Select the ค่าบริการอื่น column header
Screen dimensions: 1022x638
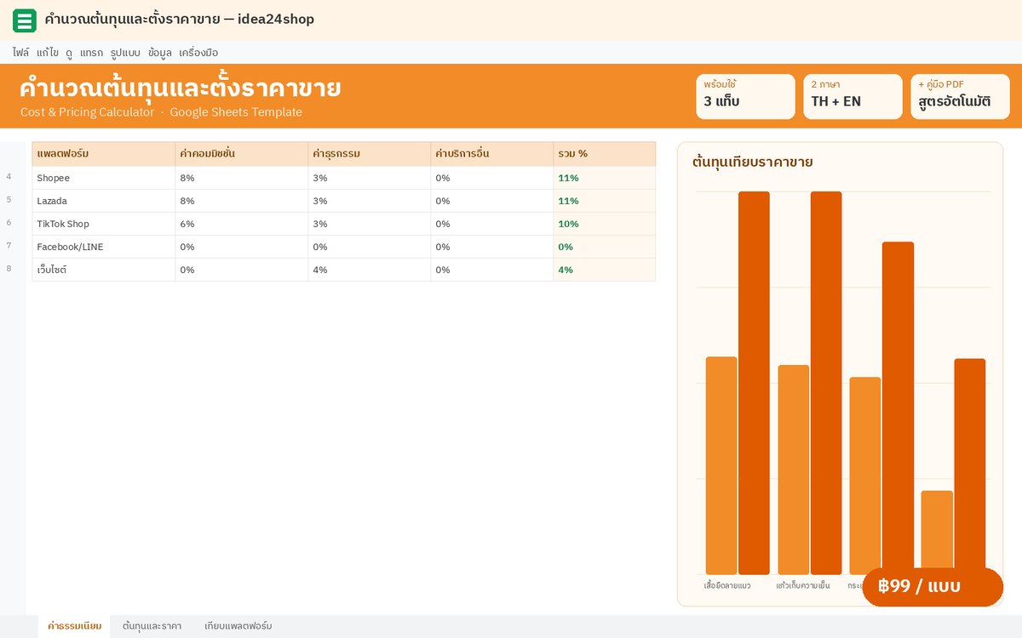pos(492,154)
